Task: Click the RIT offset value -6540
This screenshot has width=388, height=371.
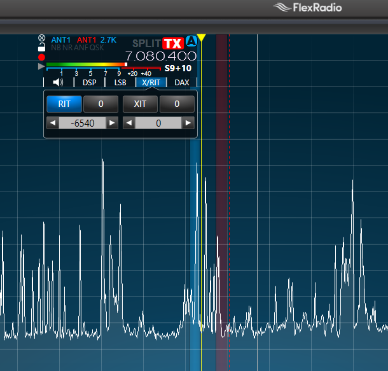Action: pyautogui.click(x=83, y=123)
